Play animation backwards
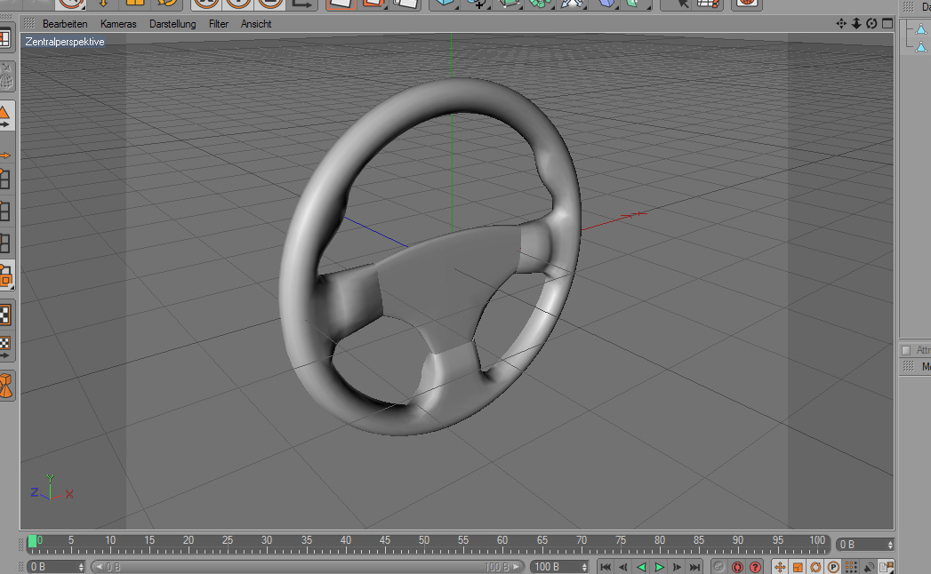 (641, 567)
